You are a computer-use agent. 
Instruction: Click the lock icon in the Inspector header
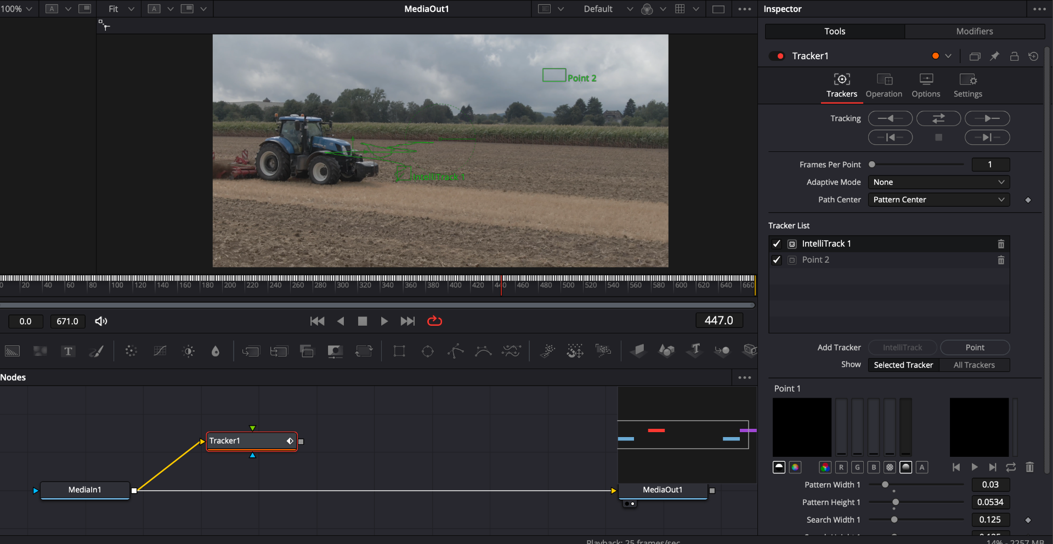point(1014,56)
